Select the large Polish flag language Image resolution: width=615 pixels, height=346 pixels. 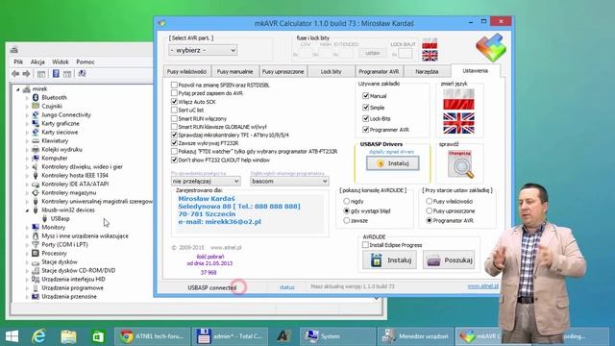click(x=458, y=99)
